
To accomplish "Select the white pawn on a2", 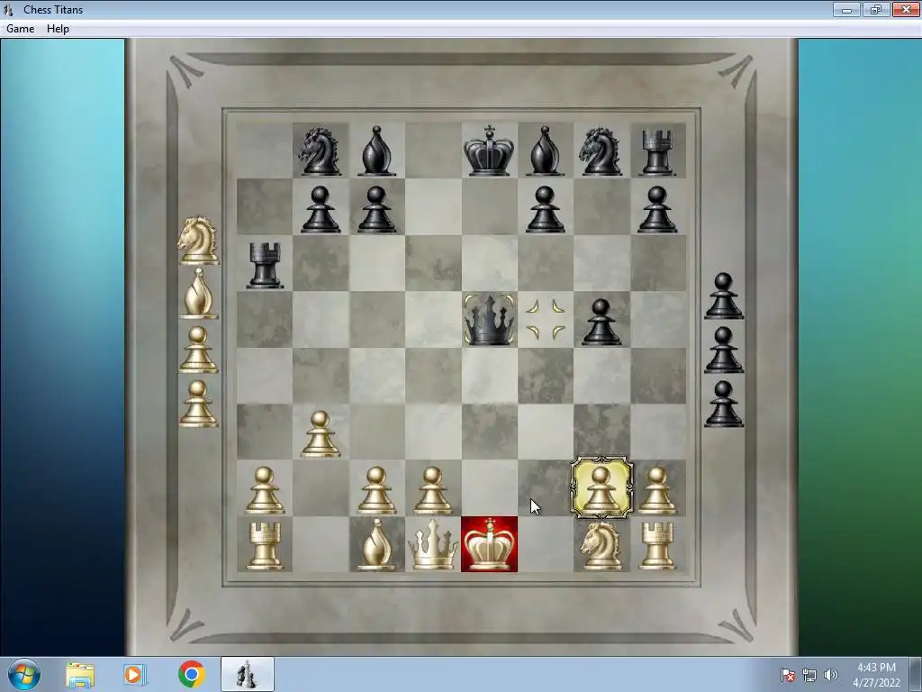I will (x=264, y=489).
